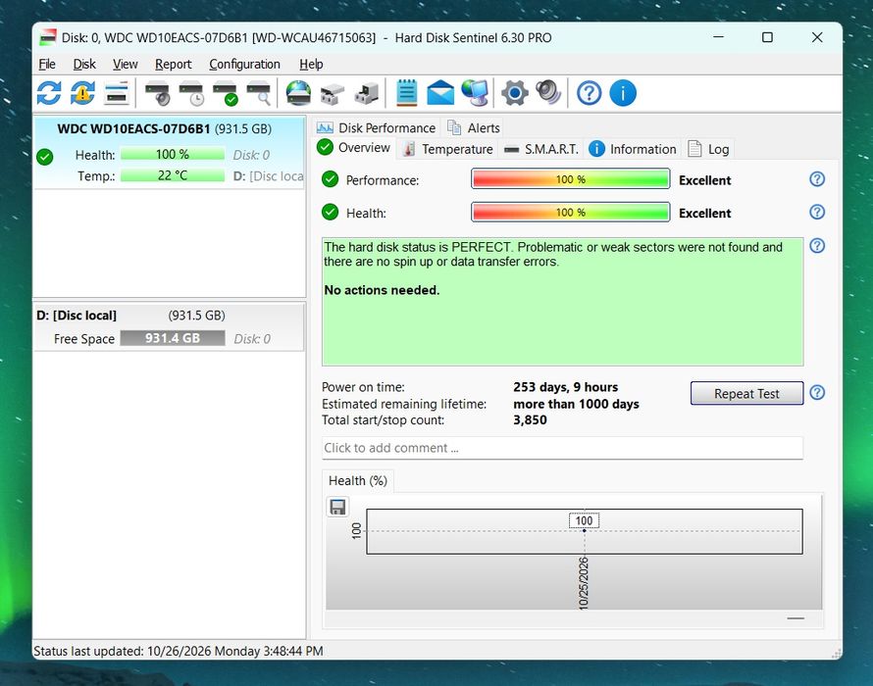Select the D: [Disc local] partition entry
Viewport: 873px width, 686px height.
coord(170,326)
